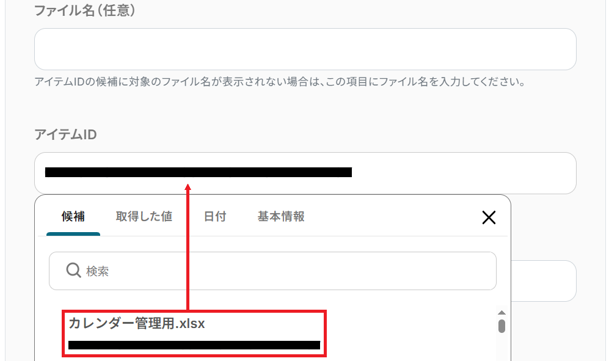Switch to the 候補 tab
This screenshot has width=609, height=361.
coord(73,216)
